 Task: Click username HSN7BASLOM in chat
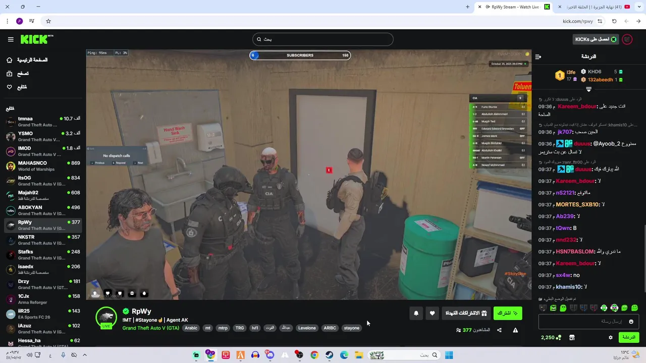(x=574, y=252)
